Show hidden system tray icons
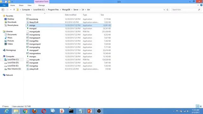The image size is (203, 114). [x=174, y=111]
